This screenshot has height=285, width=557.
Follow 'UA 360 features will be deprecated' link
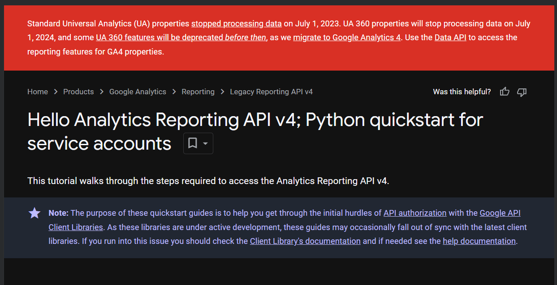[x=181, y=38]
